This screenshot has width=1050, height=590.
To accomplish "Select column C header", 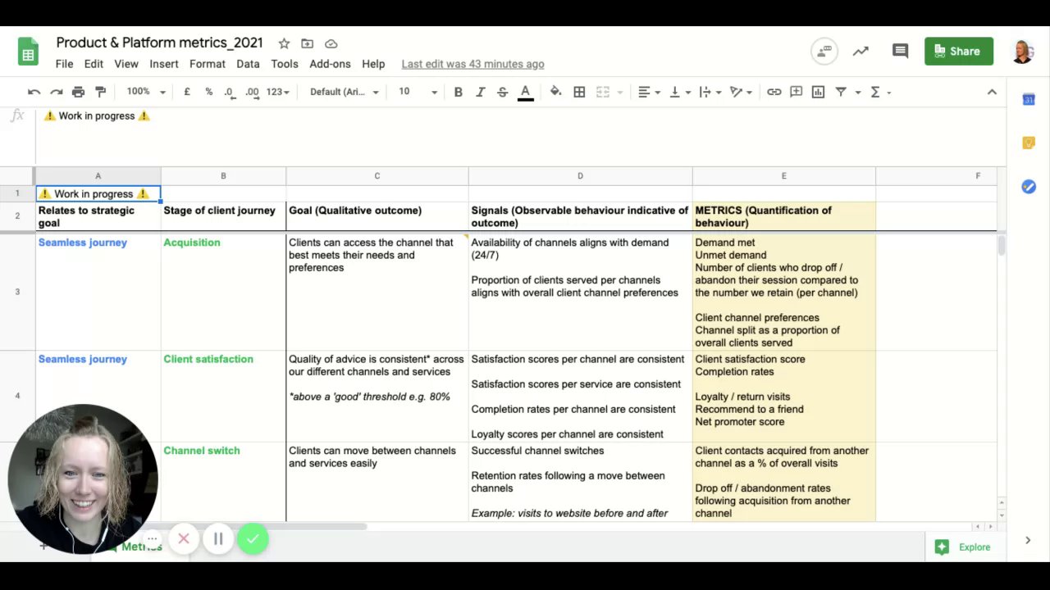I will coord(377,175).
